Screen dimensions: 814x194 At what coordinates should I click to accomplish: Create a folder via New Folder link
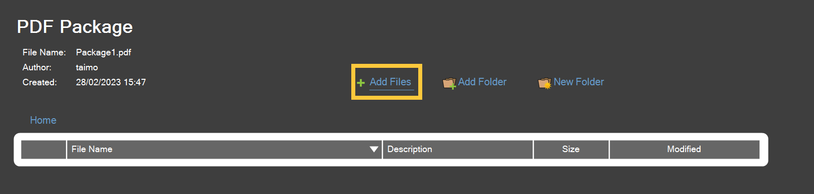pos(579,82)
